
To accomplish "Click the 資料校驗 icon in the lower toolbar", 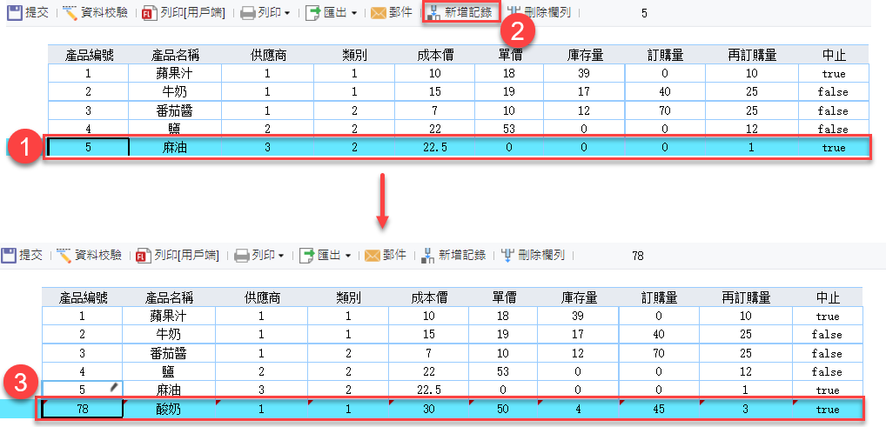I will coord(64,256).
